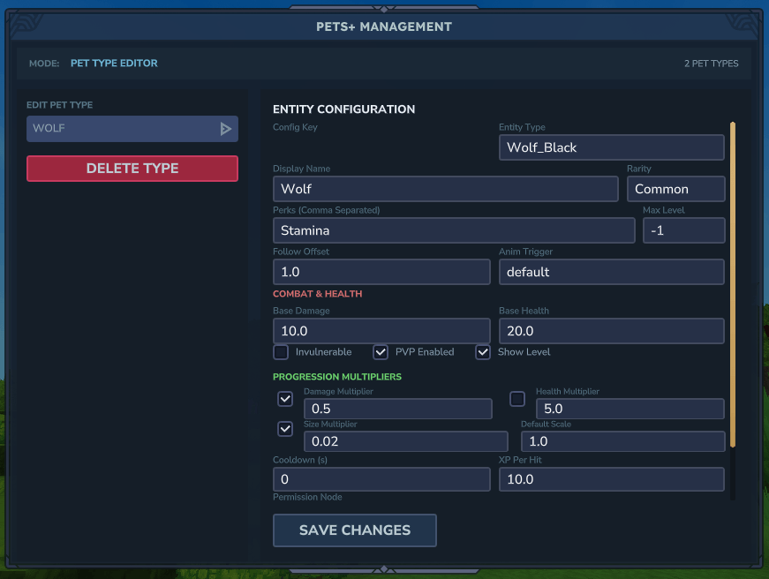Click the Anim Trigger field showing default
Image resolution: width=769 pixels, height=579 pixels.
[611, 271]
